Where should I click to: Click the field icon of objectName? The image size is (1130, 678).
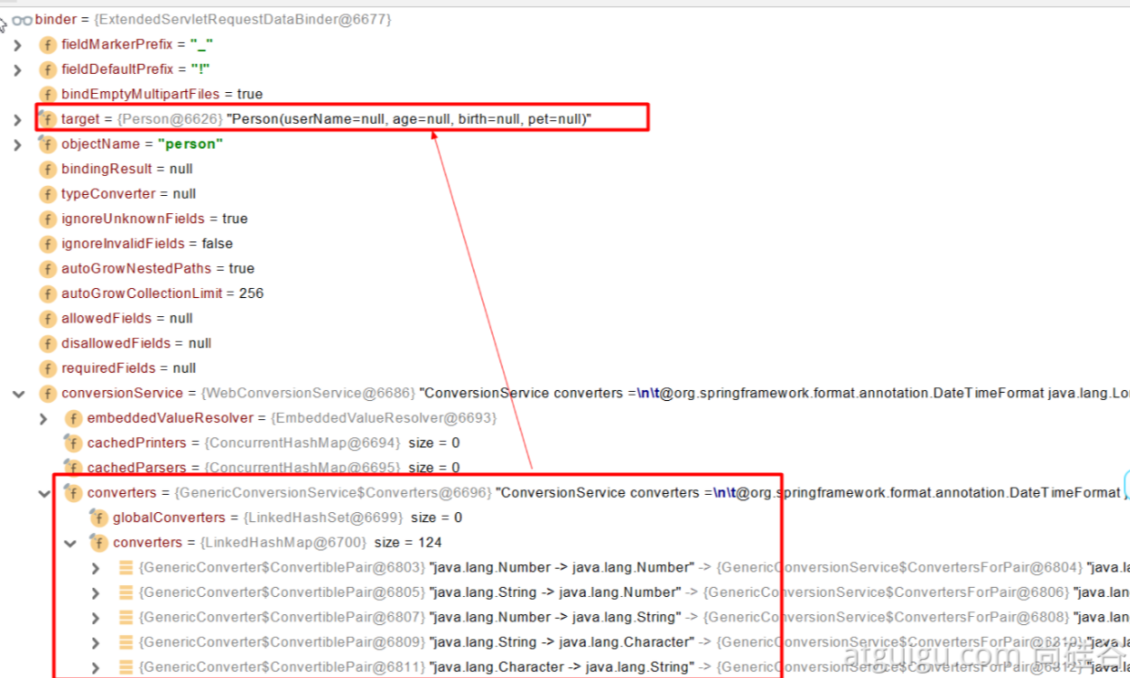point(47,144)
